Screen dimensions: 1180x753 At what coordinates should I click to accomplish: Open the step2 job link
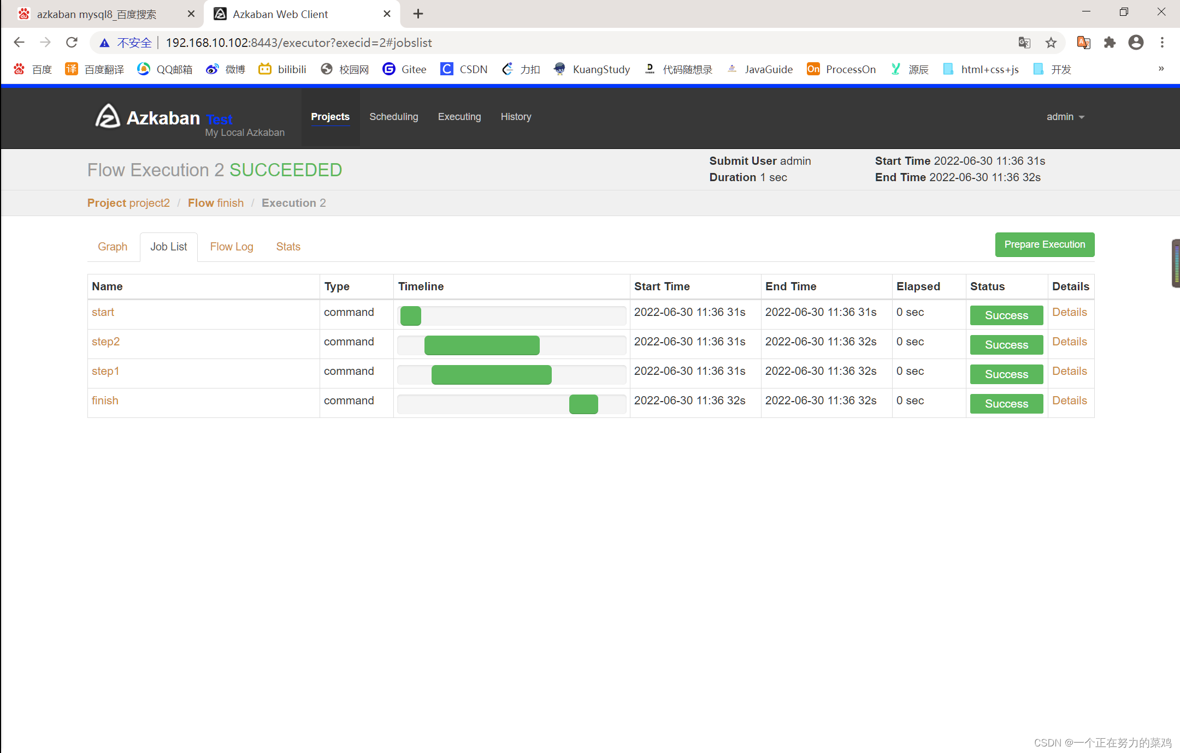point(105,342)
